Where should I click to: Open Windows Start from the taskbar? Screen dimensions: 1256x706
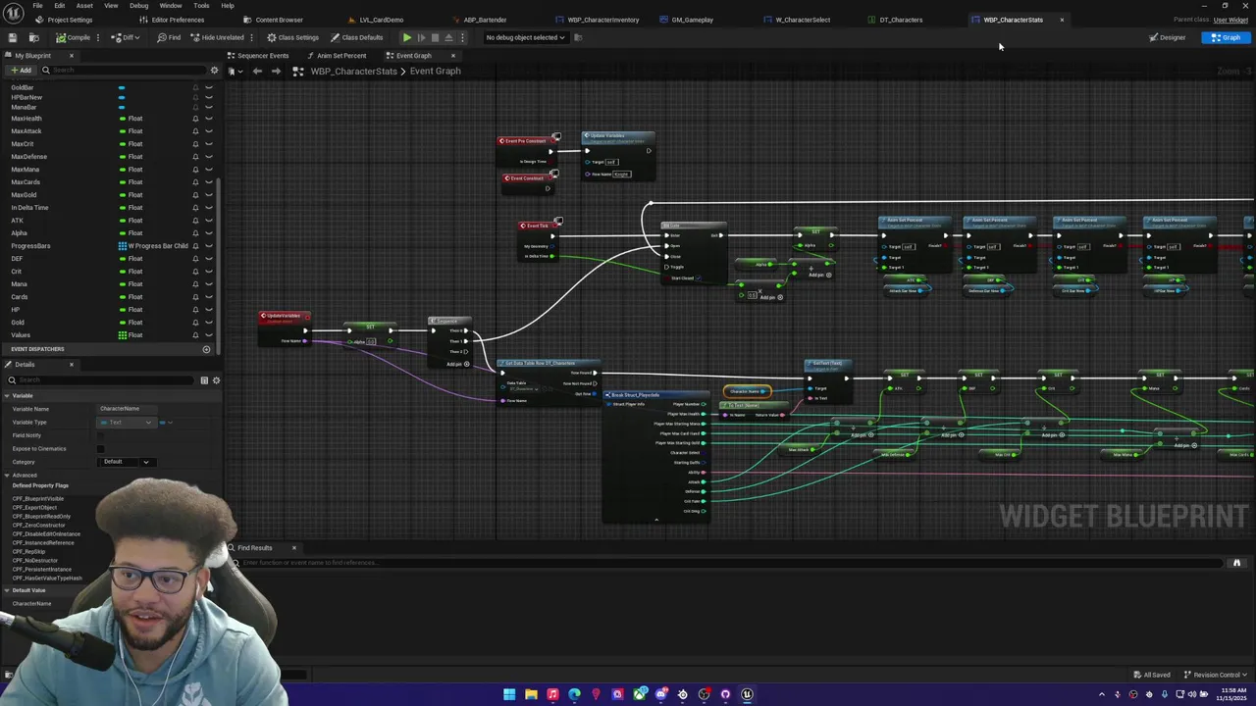(509, 694)
